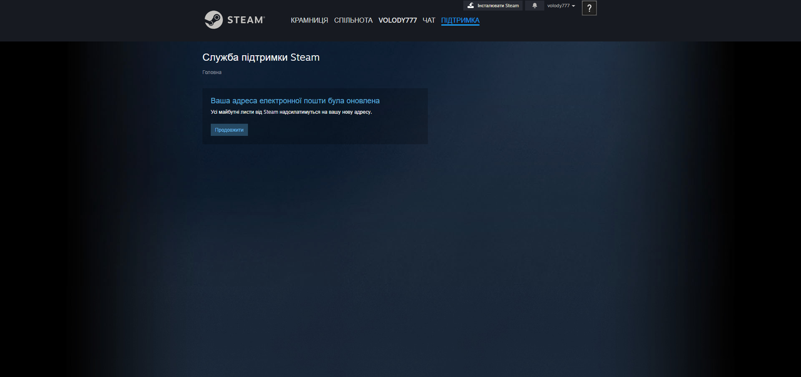
Task: Click the Ваша адреса електронної пошти була оновлена title
Action: pos(295,101)
